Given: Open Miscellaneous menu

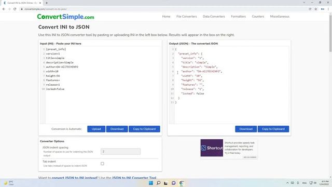Looking at the screenshot, I should coord(280,17).
